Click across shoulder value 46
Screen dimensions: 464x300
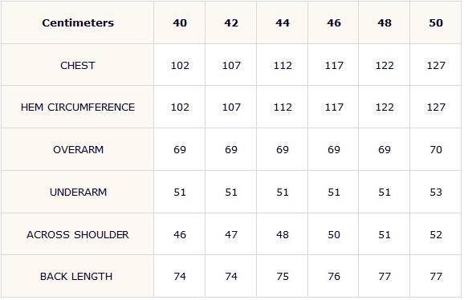(x=180, y=235)
